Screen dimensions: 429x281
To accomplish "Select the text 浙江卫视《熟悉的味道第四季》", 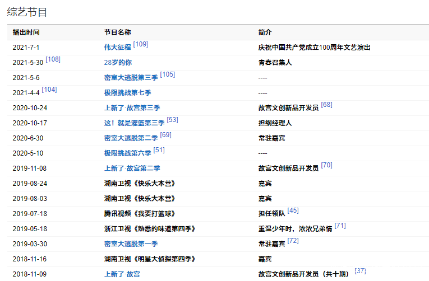I will (x=150, y=229).
